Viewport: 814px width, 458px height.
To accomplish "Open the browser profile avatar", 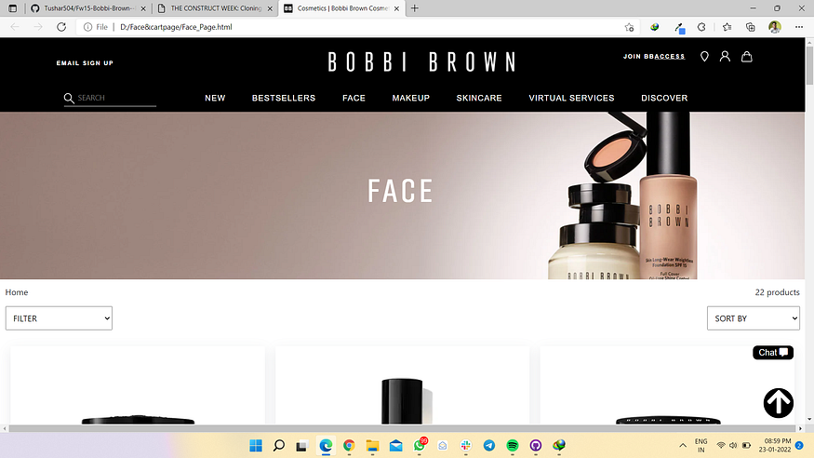I will pos(775,27).
